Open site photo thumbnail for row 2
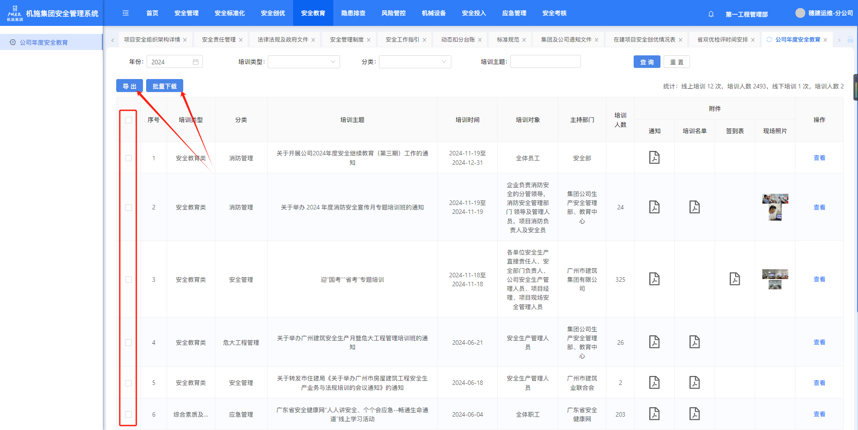 (775, 207)
